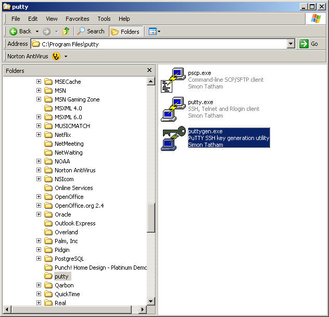This screenshot has height=317, width=329.
Task: Select the Online Services folder icon
Action: click(48, 188)
